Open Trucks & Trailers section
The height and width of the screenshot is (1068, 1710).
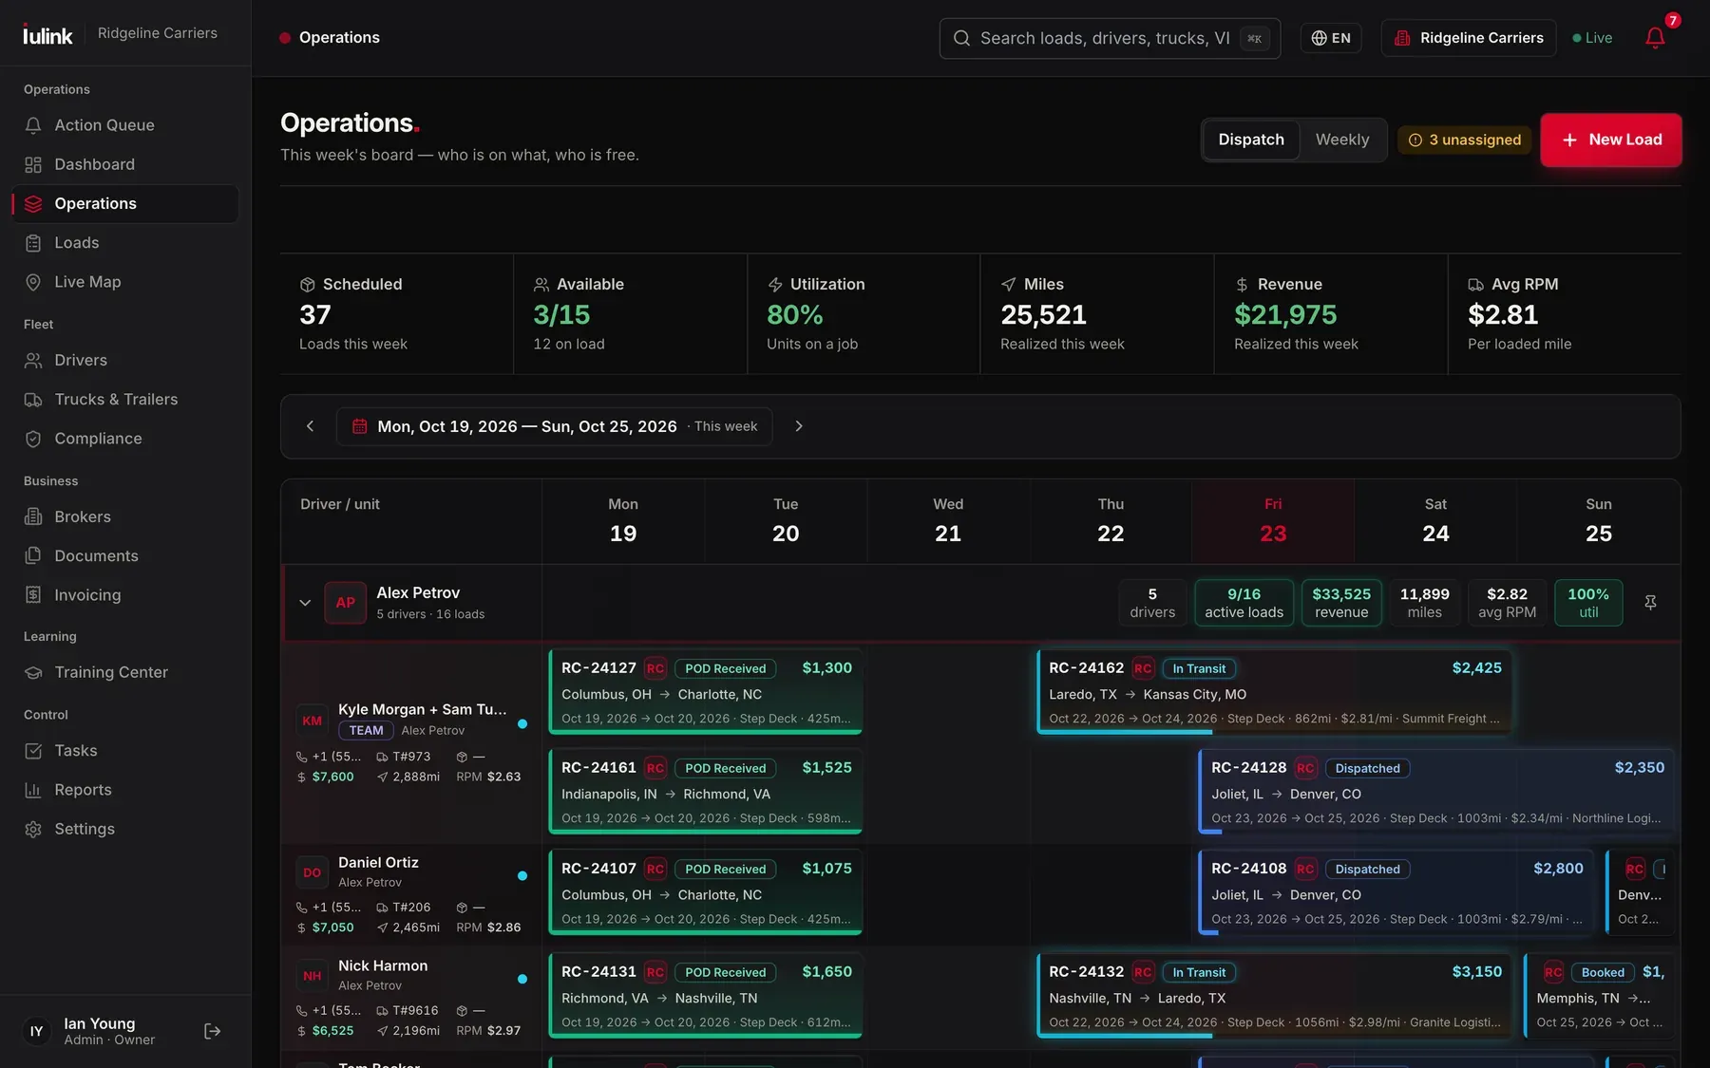pyautogui.click(x=125, y=400)
